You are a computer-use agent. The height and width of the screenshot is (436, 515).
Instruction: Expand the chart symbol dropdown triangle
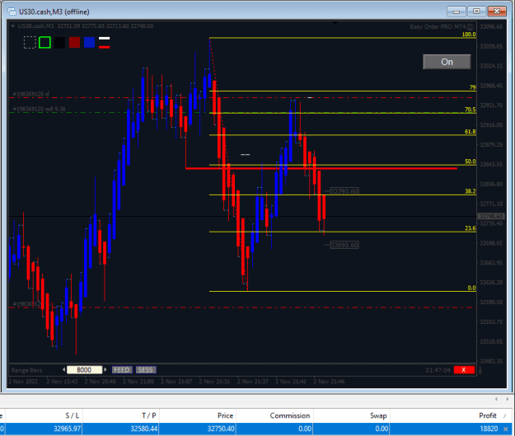12,26
